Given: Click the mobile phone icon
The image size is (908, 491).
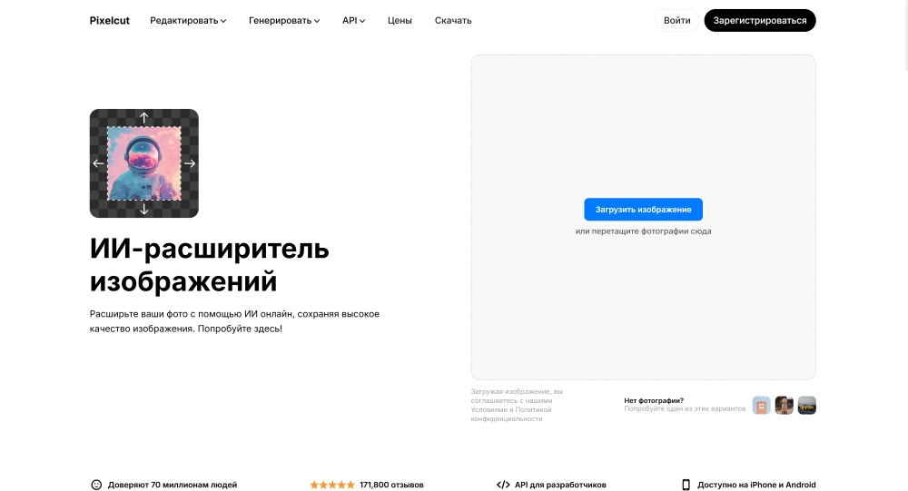Looking at the screenshot, I should tap(686, 485).
